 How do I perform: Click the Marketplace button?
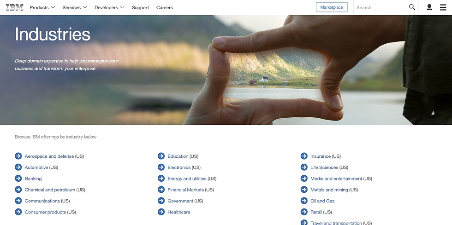332,7
